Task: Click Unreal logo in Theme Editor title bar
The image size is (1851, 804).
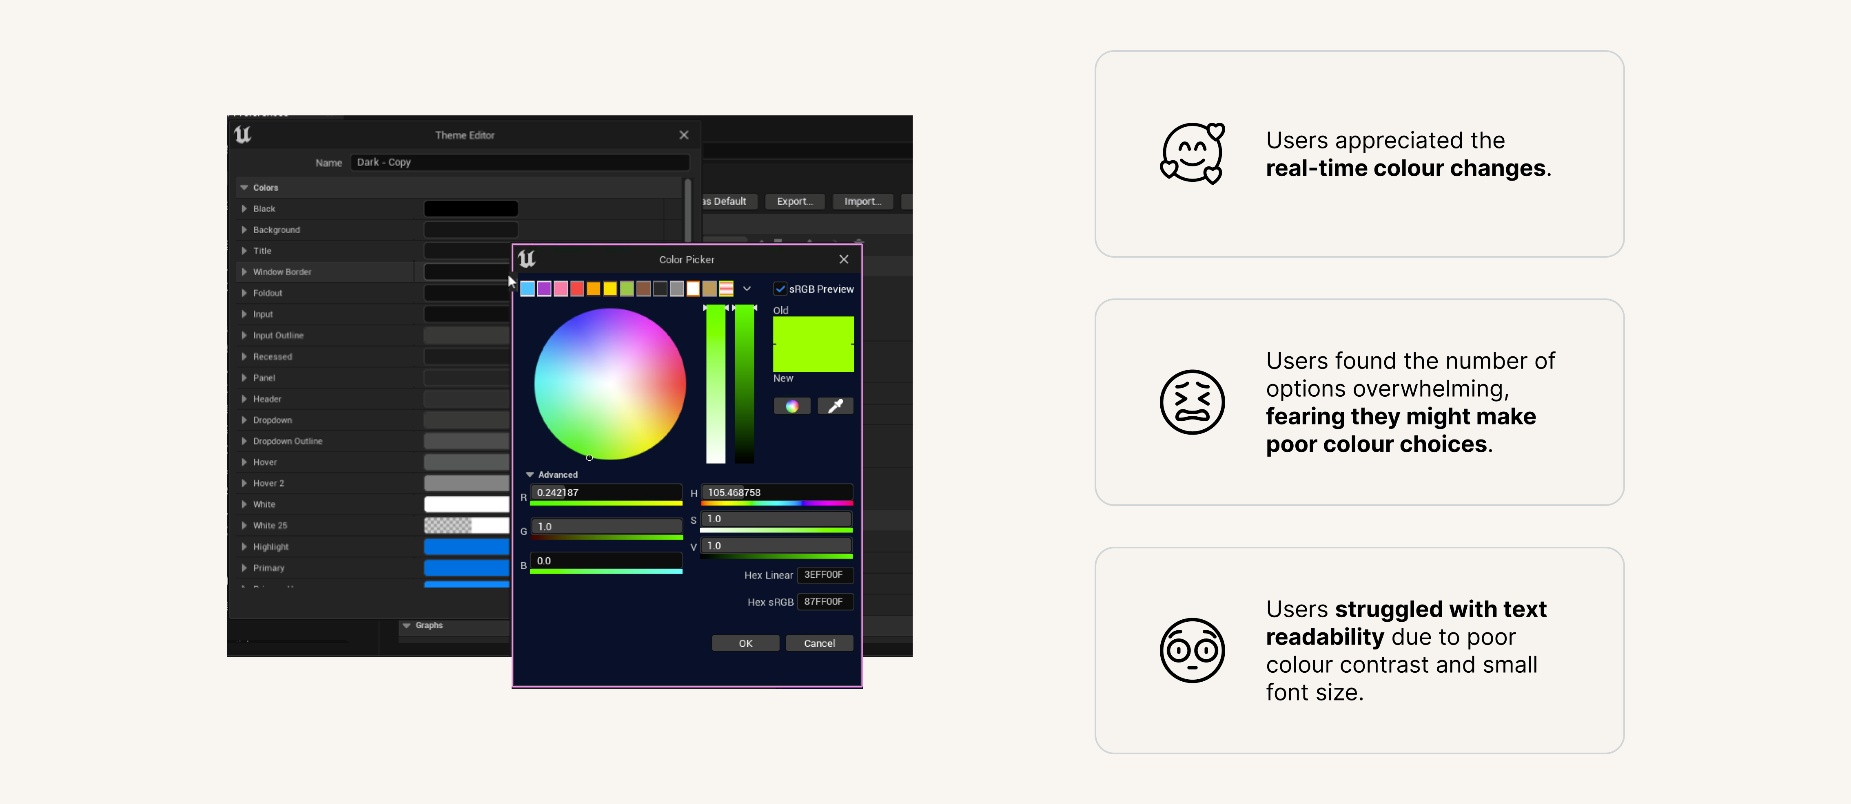Action: coord(243,135)
